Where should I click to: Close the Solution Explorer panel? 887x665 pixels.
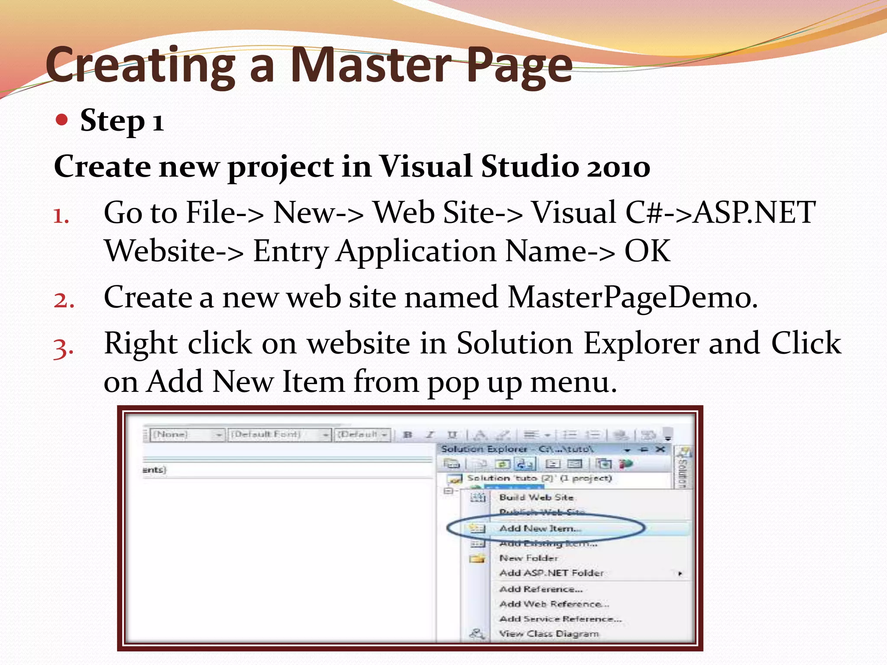pos(660,449)
